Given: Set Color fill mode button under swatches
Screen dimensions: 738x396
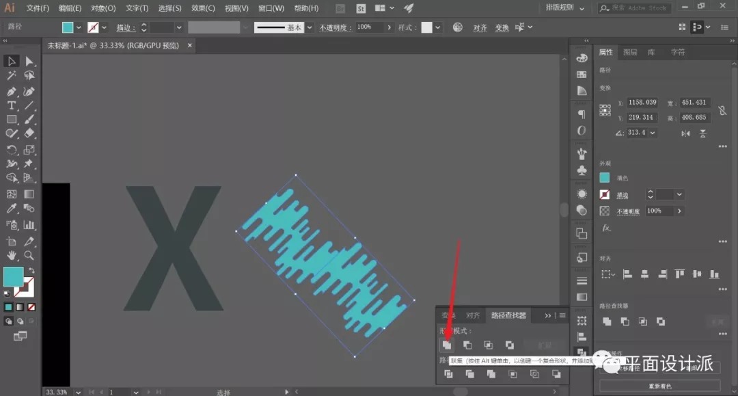Looking at the screenshot, I should tap(8, 307).
